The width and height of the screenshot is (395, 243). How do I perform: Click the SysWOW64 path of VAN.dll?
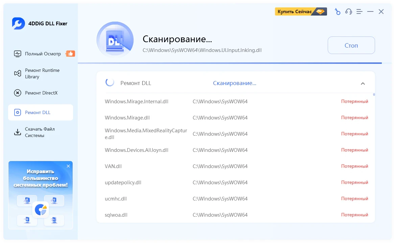220,166
